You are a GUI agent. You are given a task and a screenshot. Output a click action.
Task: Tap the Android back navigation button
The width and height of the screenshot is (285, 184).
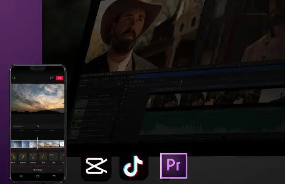pyautogui.click(x=54, y=176)
